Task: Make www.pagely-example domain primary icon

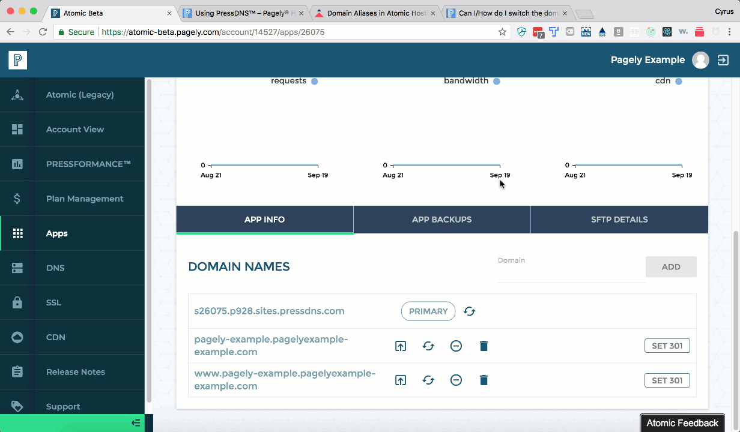Action: [401, 380]
